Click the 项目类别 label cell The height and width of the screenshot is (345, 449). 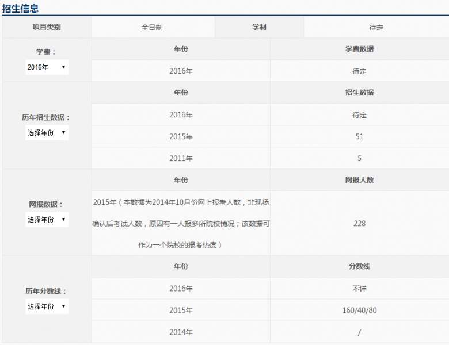(x=47, y=27)
